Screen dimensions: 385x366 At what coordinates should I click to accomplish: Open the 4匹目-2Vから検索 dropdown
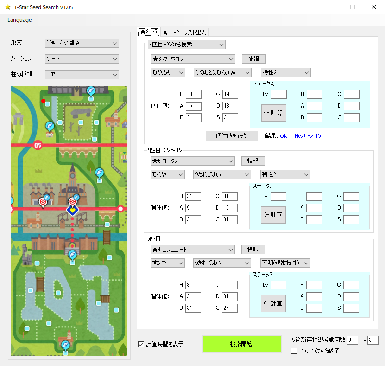pyautogui.click(x=187, y=45)
